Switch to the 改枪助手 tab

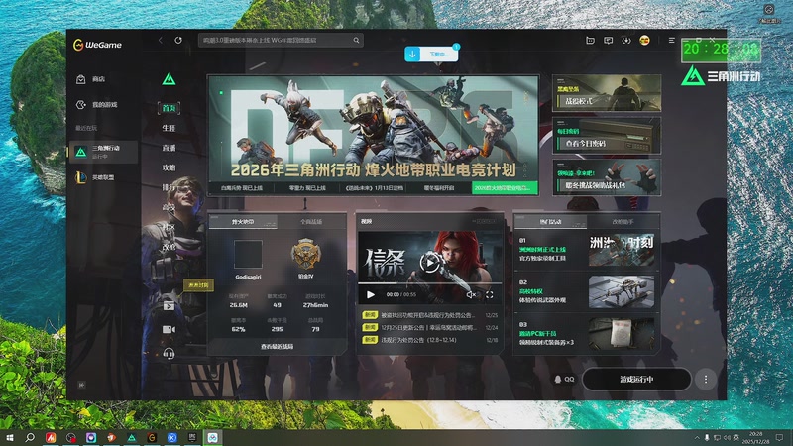[x=623, y=221]
